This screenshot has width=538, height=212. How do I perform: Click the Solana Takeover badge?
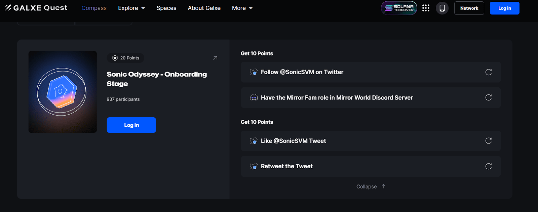point(399,8)
